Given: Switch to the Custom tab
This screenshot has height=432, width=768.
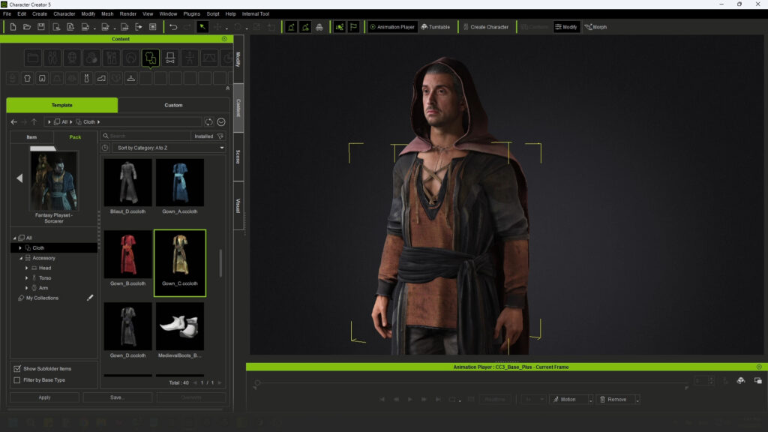Looking at the screenshot, I should click(173, 105).
